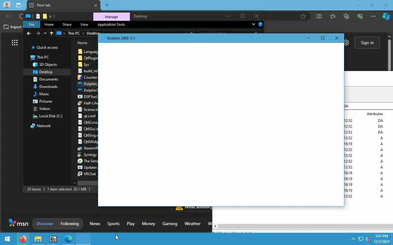
Task: Go back in File Explorer
Action: click(x=29, y=33)
